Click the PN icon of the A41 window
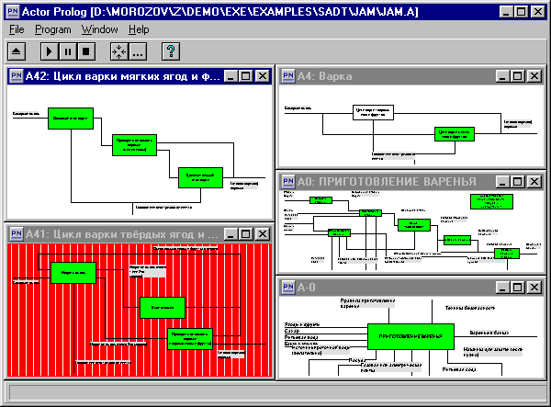 [17, 233]
